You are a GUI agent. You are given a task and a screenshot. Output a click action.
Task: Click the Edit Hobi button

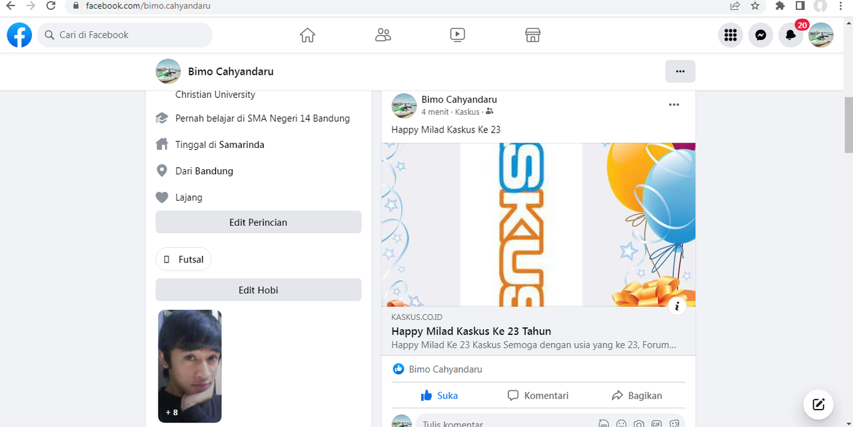click(x=259, y=290)
